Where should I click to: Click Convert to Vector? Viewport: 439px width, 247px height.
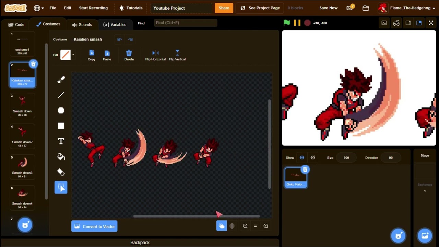[94, 226]
